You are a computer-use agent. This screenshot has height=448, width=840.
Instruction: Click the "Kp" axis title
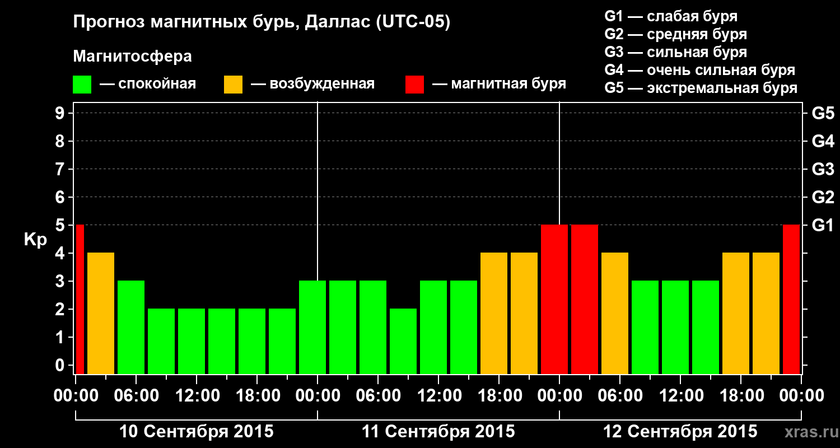coord(35,240)
